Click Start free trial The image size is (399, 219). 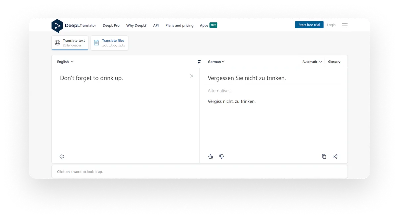(x=309, y=24)
